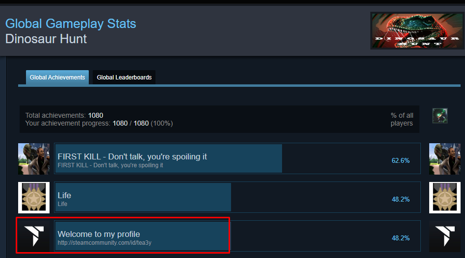Click the '% of all players' column header
The image size is (465, 258).
pyautogui.click(x=402, y=119)
